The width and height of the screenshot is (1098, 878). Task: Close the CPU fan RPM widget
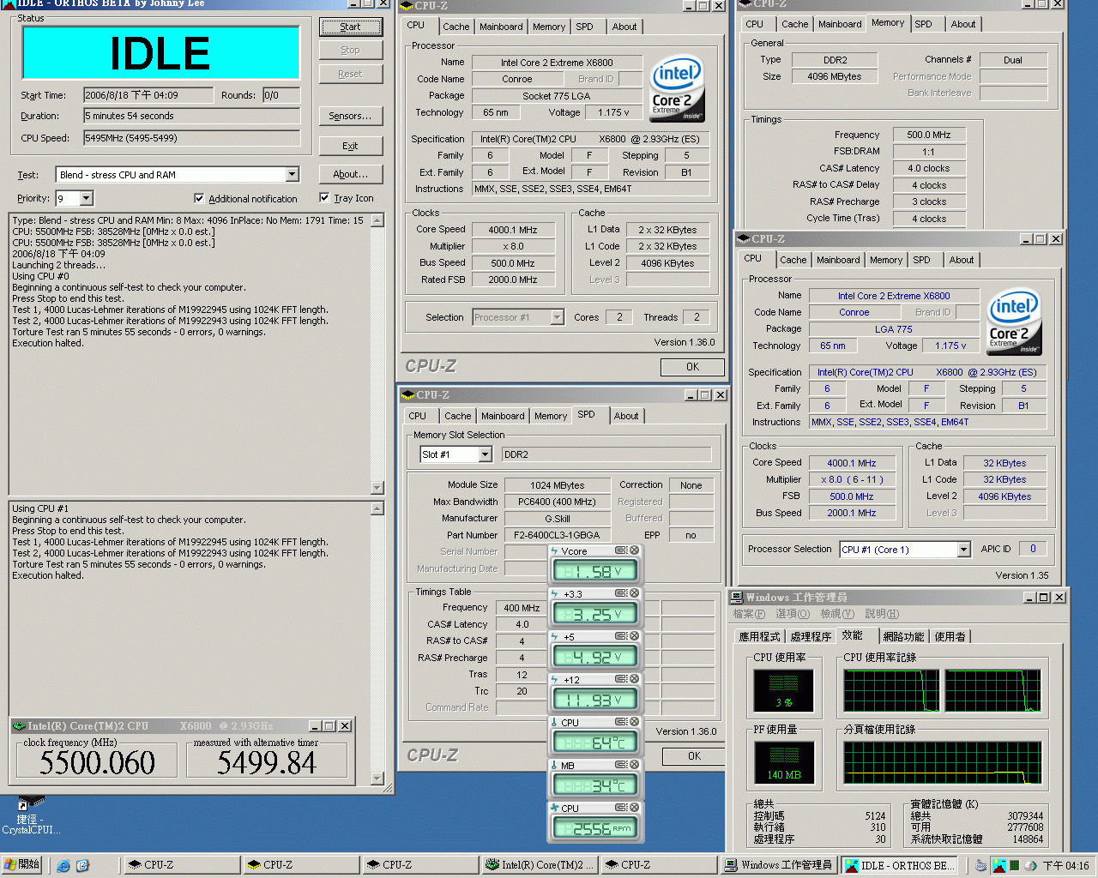click(x=635, y=808)
